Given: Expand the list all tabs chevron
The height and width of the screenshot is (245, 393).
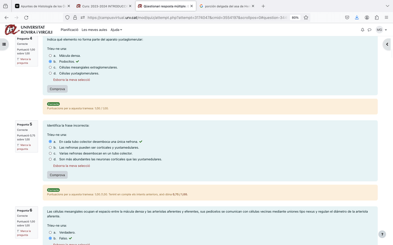Looking at the screenshot, I should (387, 6).
